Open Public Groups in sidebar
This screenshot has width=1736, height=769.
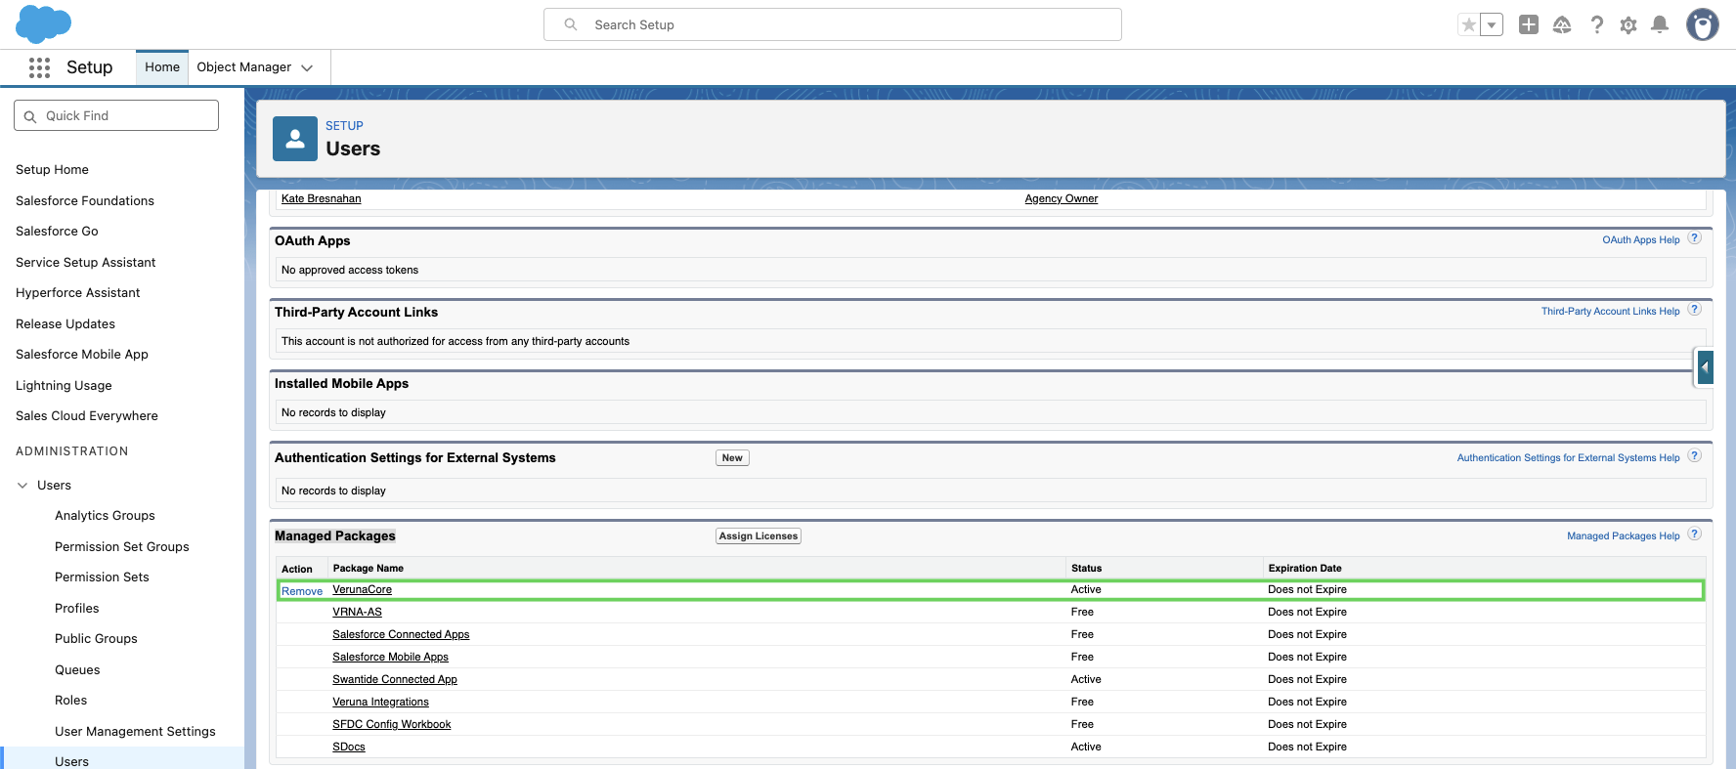point(96,639)
